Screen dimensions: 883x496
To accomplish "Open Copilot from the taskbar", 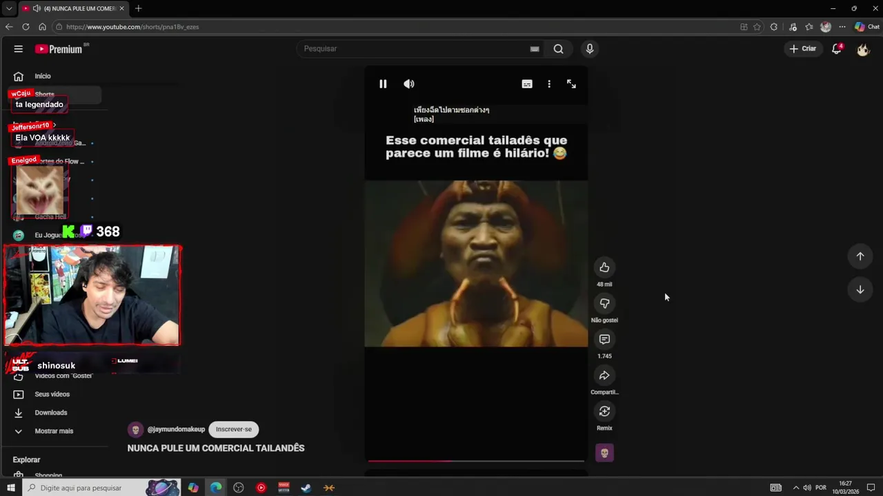I will [193, 488].
